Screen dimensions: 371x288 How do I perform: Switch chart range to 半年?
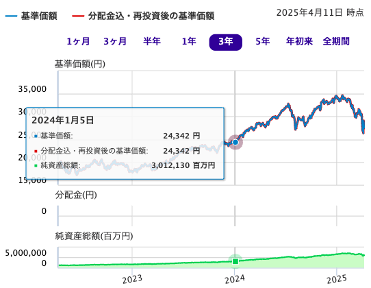(152, 41)
